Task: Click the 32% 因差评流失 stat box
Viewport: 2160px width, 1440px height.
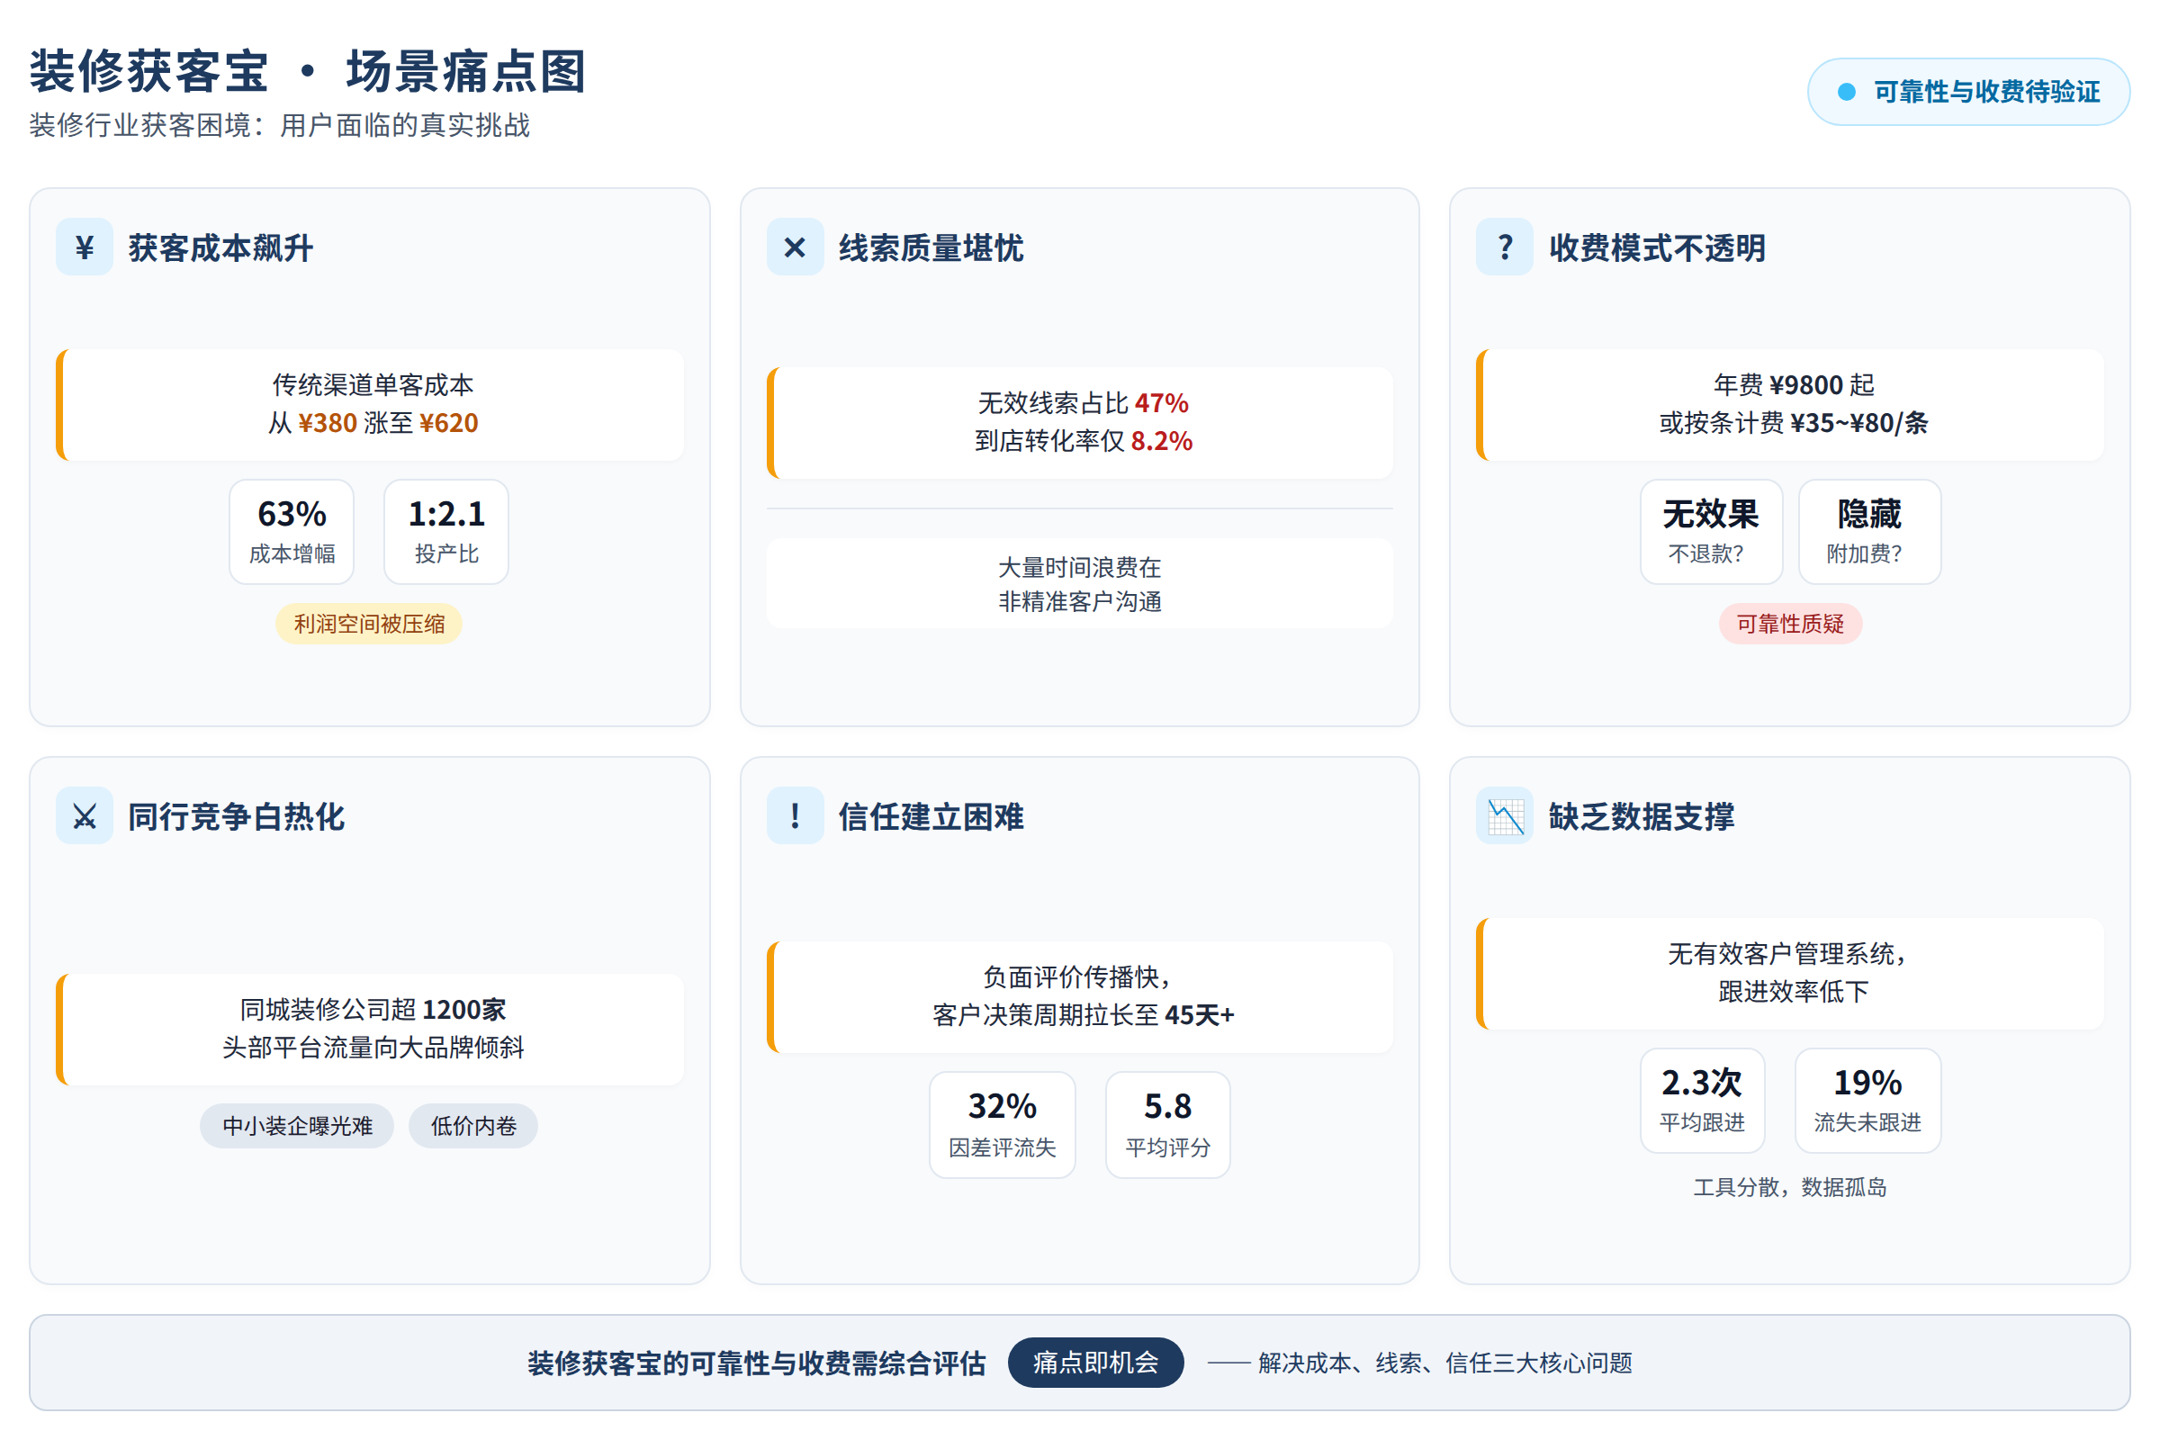Action: click(x=1002, y=1125)
